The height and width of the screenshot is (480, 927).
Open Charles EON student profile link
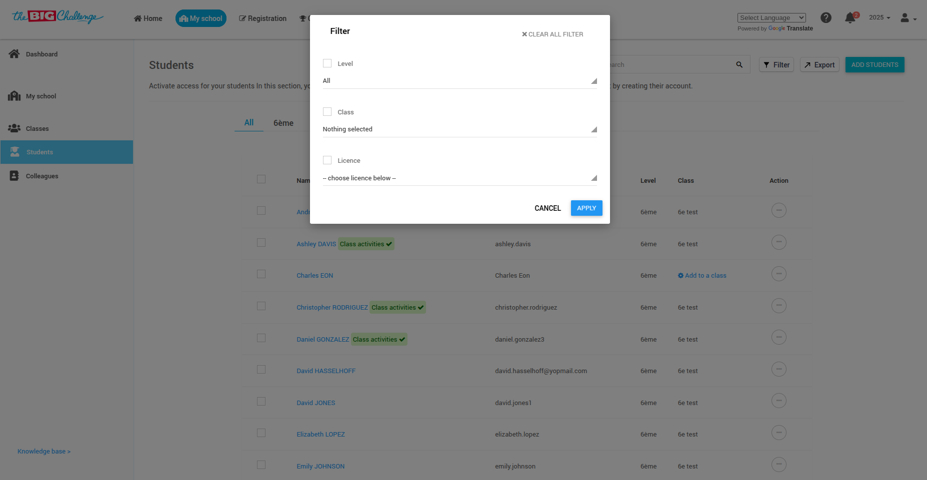pyautogui.click(x=315, y=276)
